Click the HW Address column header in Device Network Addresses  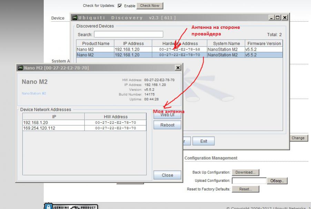116,117
